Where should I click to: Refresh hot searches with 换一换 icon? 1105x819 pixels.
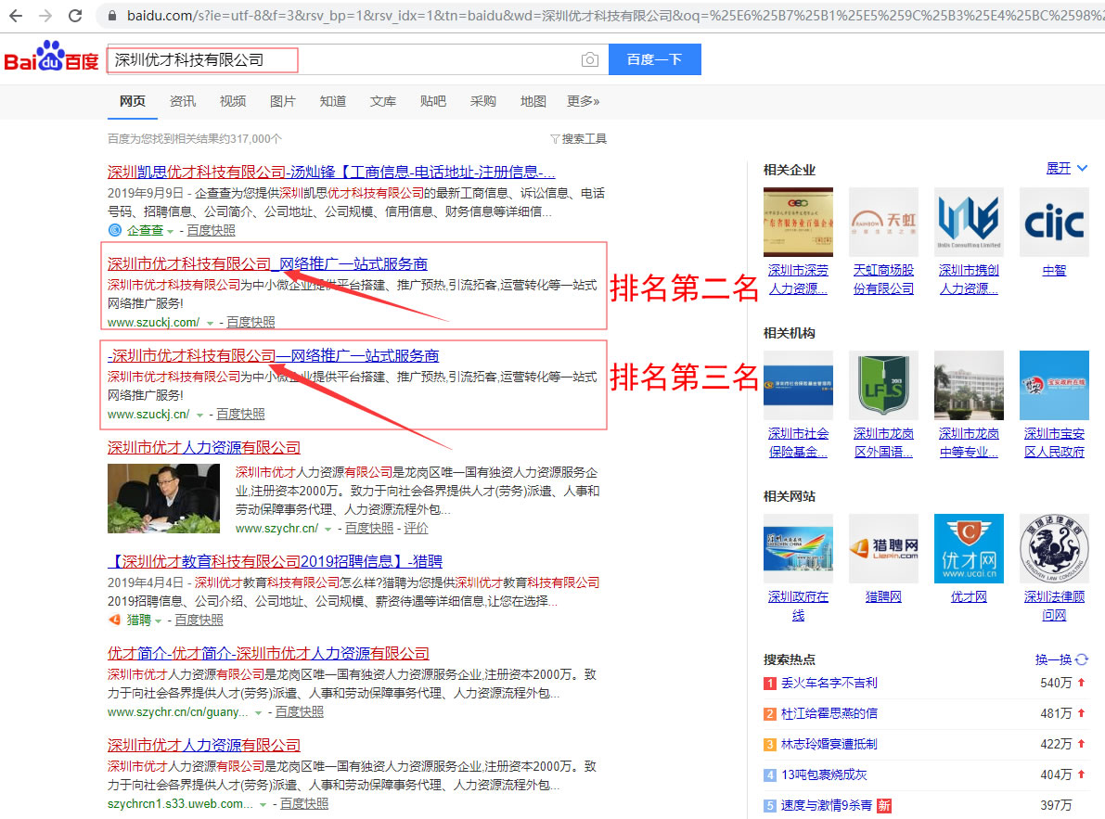[1082, 659]
